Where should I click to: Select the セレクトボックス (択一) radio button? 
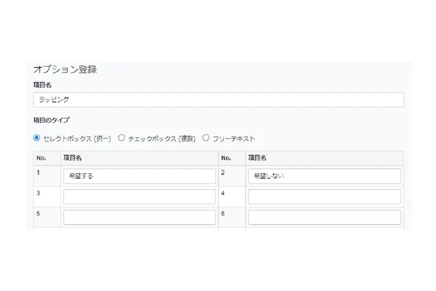click(37, 138)
